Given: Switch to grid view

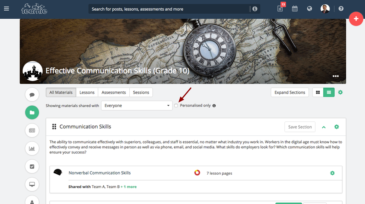Looking at the screenshot, I should (318, 92).
